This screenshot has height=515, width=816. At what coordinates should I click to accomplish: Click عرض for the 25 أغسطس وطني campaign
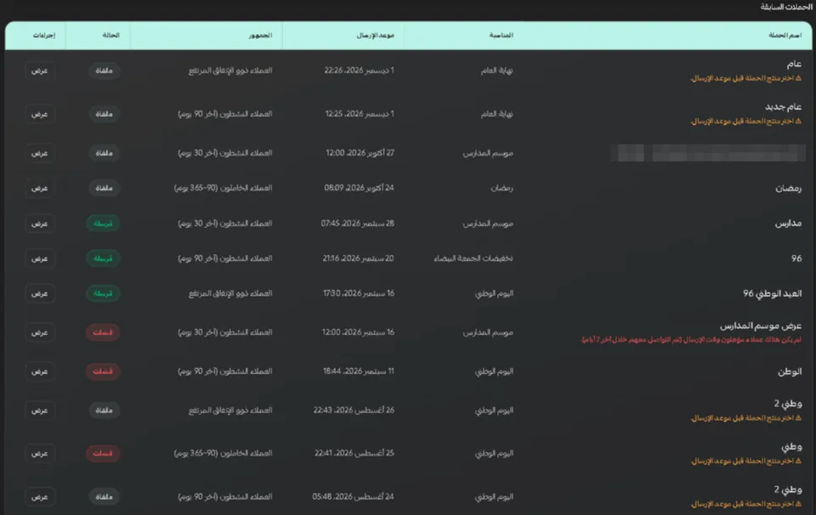[x=40, y=453]
